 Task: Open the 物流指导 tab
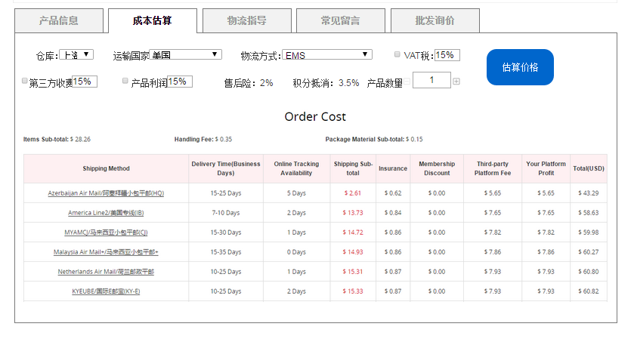(x=246, y=20)
